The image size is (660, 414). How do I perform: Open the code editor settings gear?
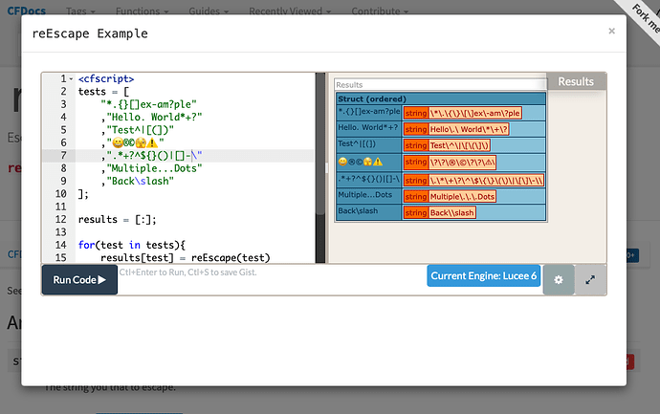coord(559,279)
